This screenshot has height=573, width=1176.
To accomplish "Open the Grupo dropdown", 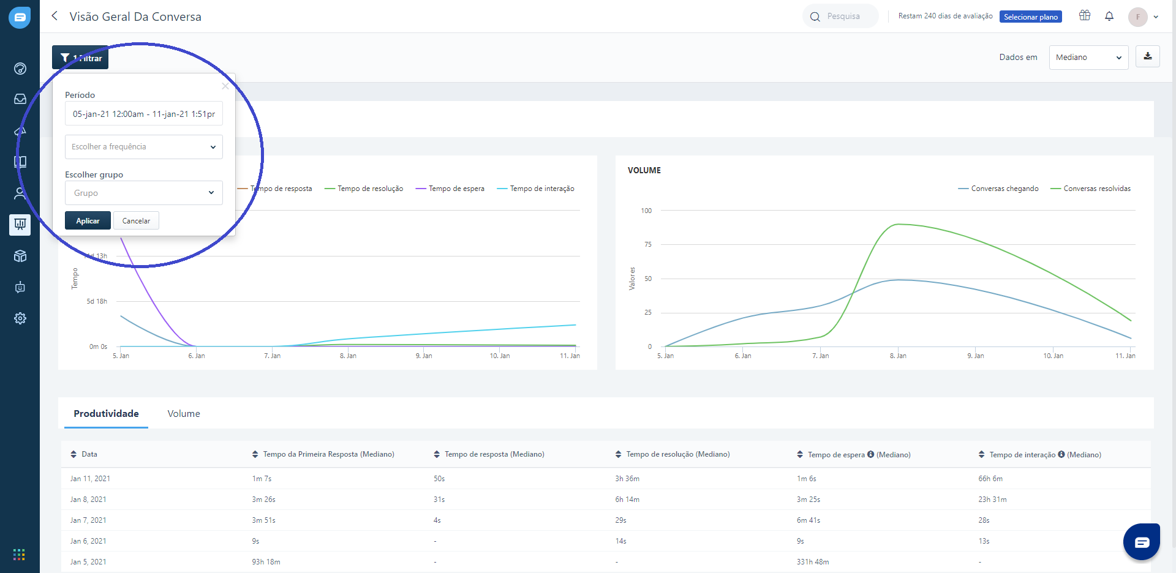I will point(144,193).
